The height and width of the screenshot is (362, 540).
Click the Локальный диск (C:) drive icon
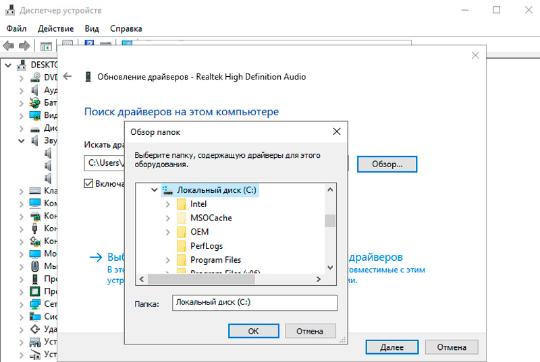pyautogui.click(x=167, y=190)
